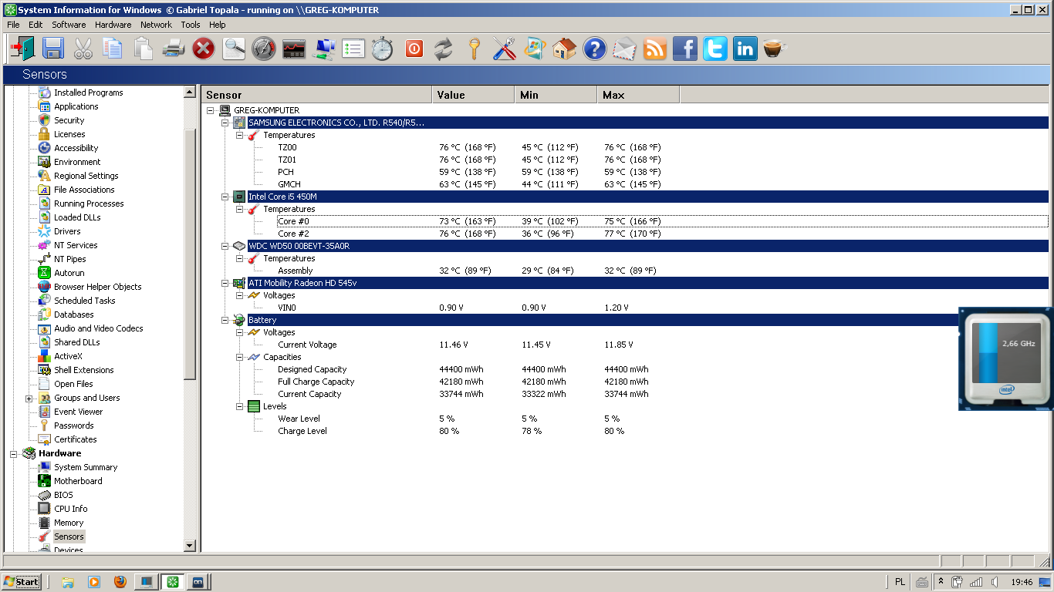
Task: Click the coffee cup donate icon
Action: (775, 49)
